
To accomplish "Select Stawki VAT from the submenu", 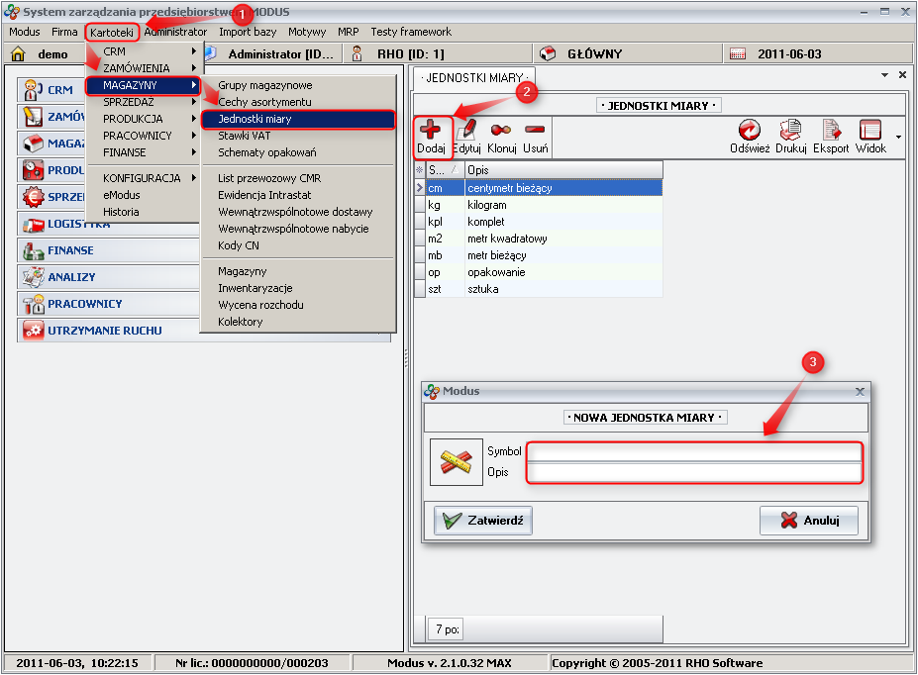I will [x=245, y=136].
